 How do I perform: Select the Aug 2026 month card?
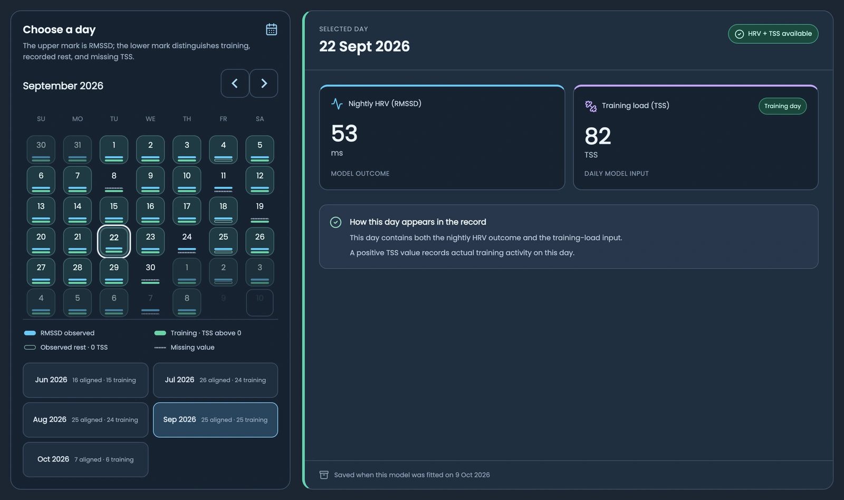tap(85, 420)
